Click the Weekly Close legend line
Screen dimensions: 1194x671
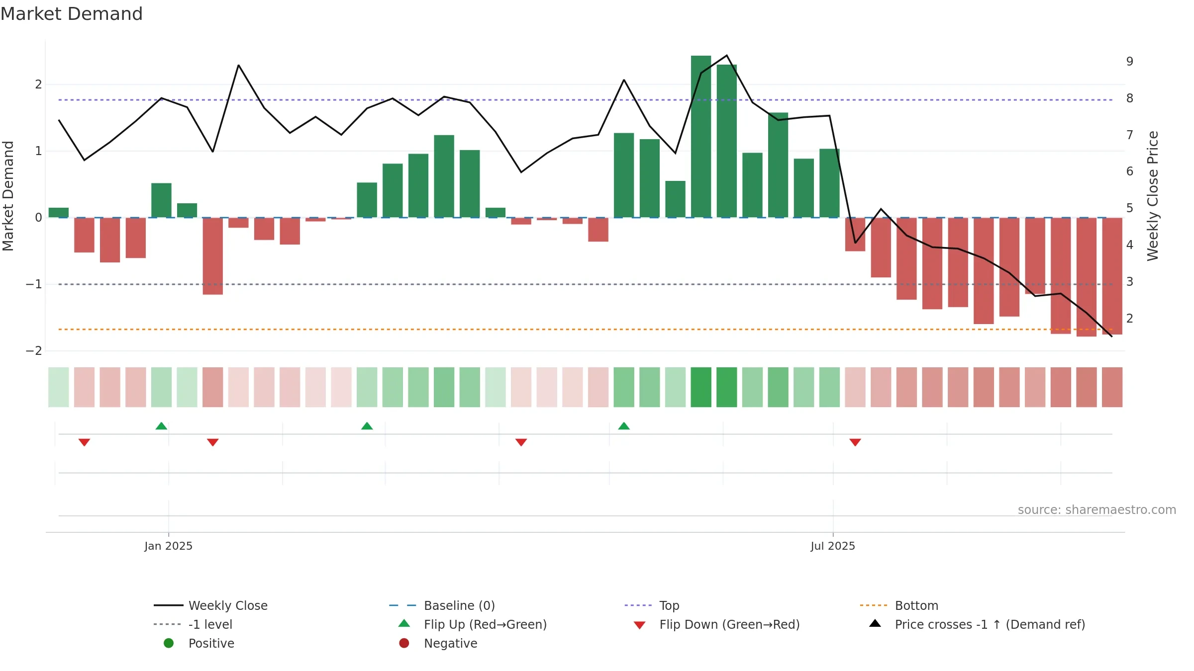pos(168,605)
